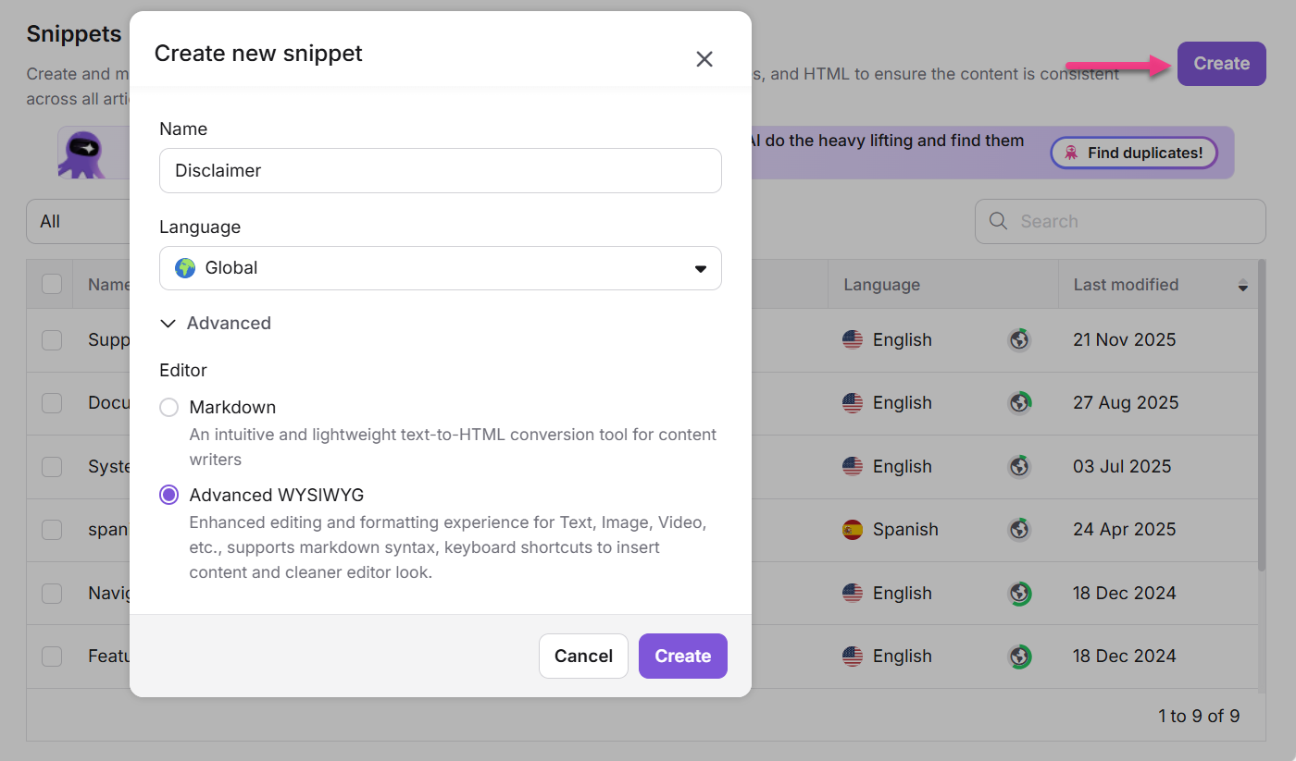Click the Snippets page heading
This screenshot has width=1296, height=761.
(x=74, y=33)
